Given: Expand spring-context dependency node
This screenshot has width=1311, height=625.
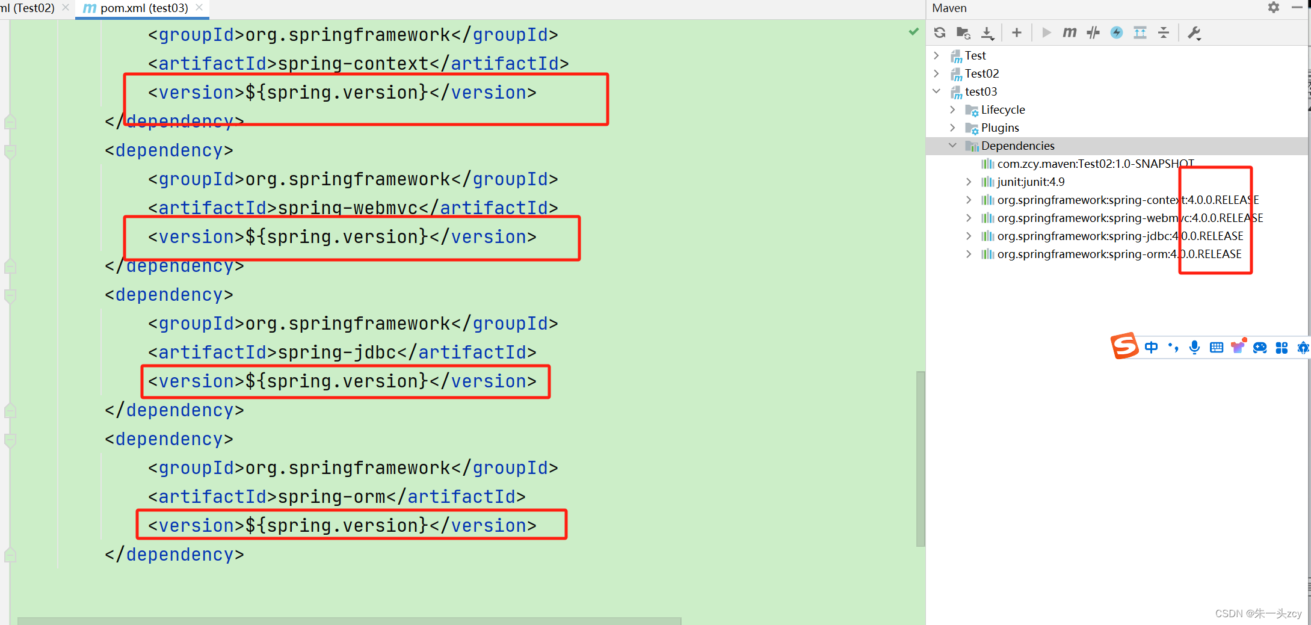Looking at the screenshot, I should click(x=969, y=200).
